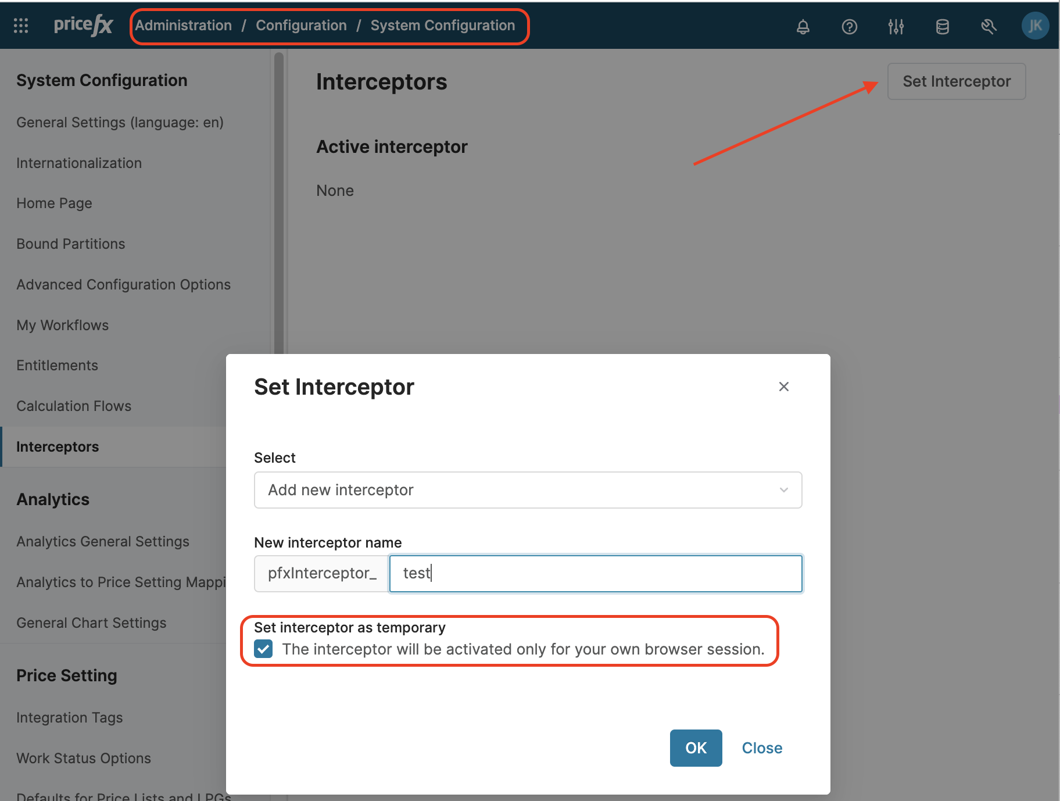The width and height of the screenshot is (1060, 801).
Task: Open the JK user avatar menu
Action: tap(1035, 26)
